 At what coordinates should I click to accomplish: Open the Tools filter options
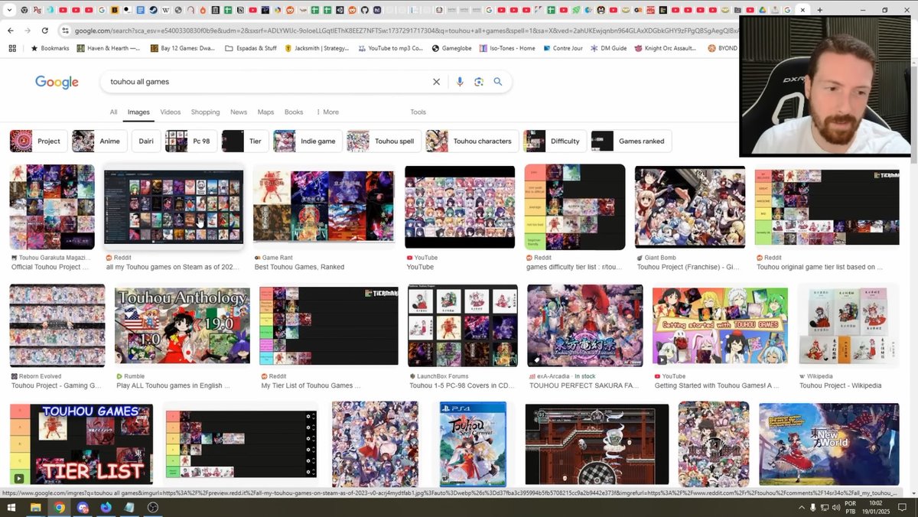418,112
